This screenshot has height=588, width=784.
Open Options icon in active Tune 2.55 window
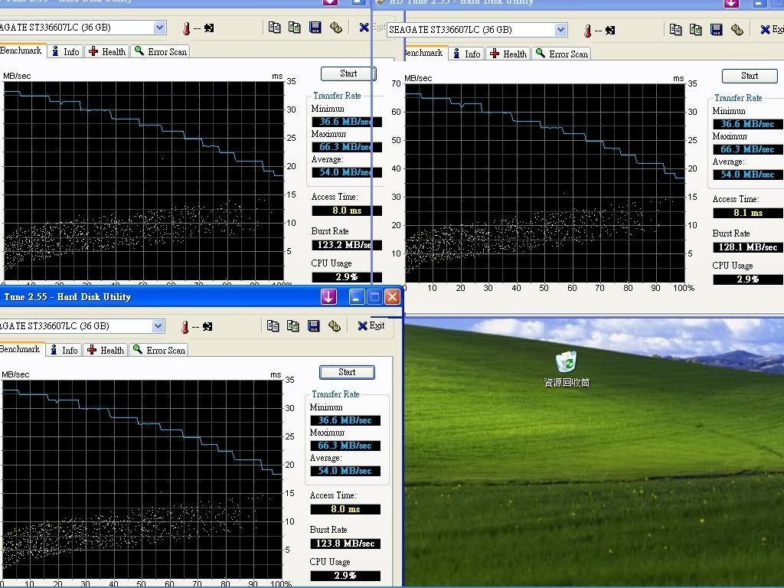coord(335,326)
